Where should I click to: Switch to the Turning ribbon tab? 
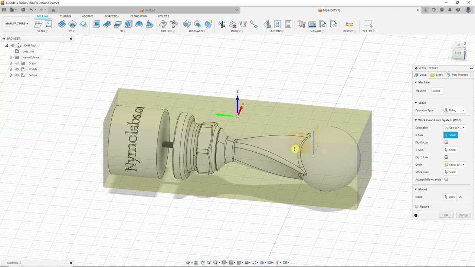tap(65, 16)
